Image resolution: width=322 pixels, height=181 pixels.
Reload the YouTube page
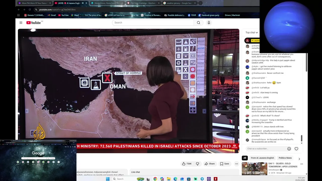point(30,10)
